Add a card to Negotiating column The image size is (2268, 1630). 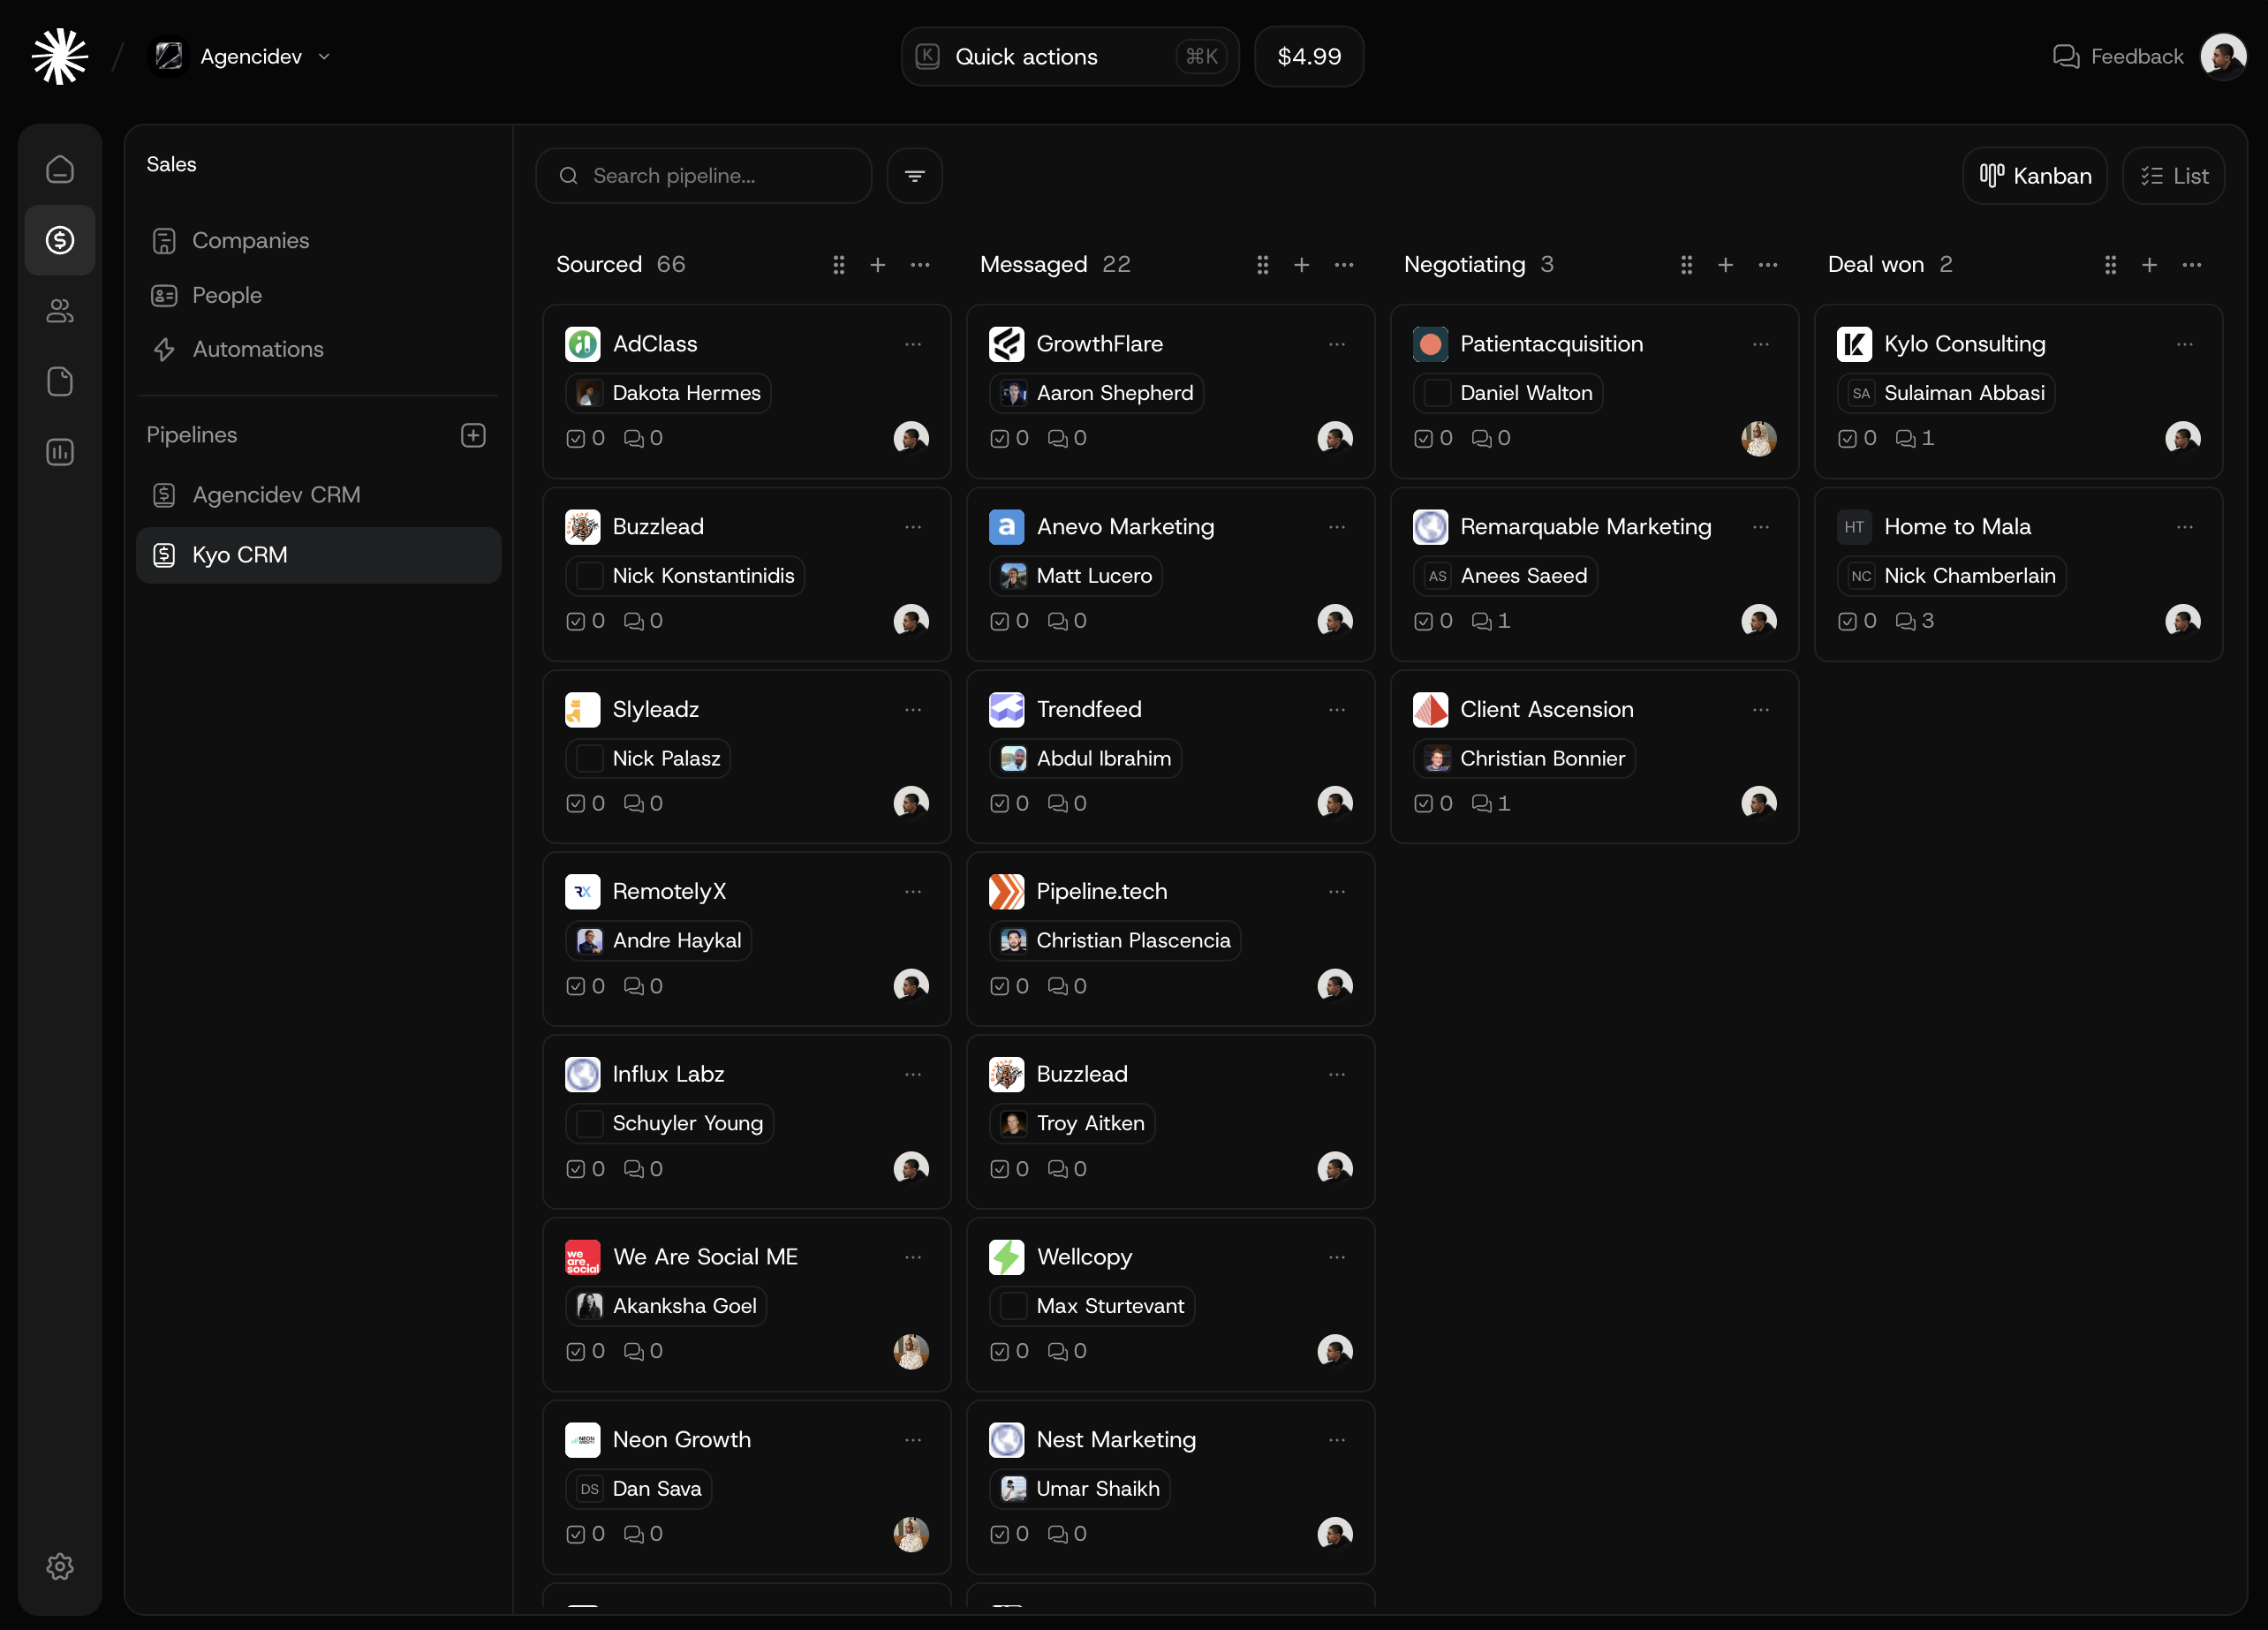tap(1725, 265)
